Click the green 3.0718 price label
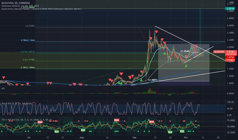This screenshot has height=140, width=238. (230, 8)
